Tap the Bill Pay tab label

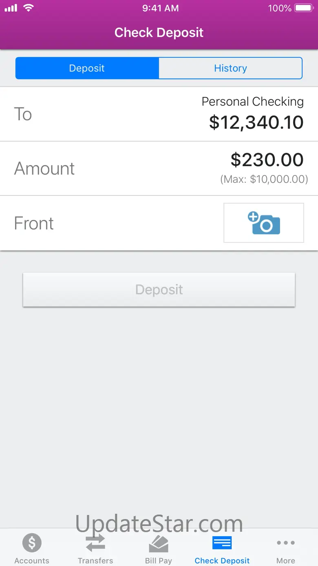click(159, 561)
